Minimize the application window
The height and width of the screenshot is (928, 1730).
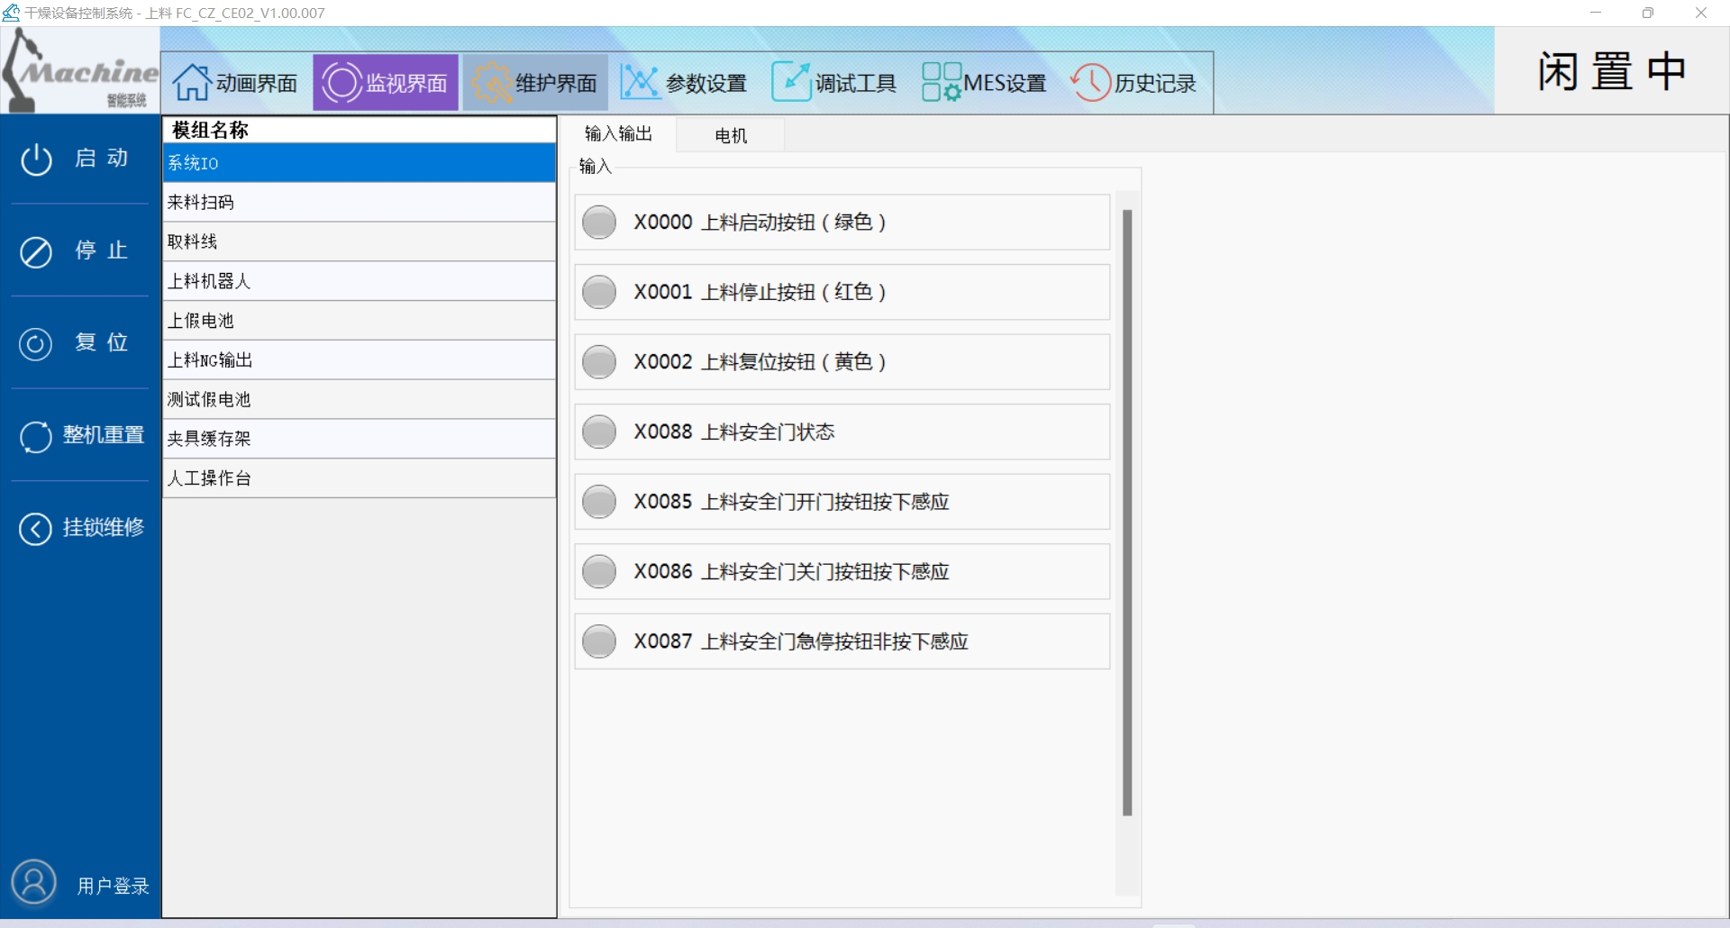coord(1596,13)
